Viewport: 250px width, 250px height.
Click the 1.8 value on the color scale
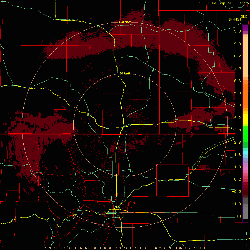[237, 155]
